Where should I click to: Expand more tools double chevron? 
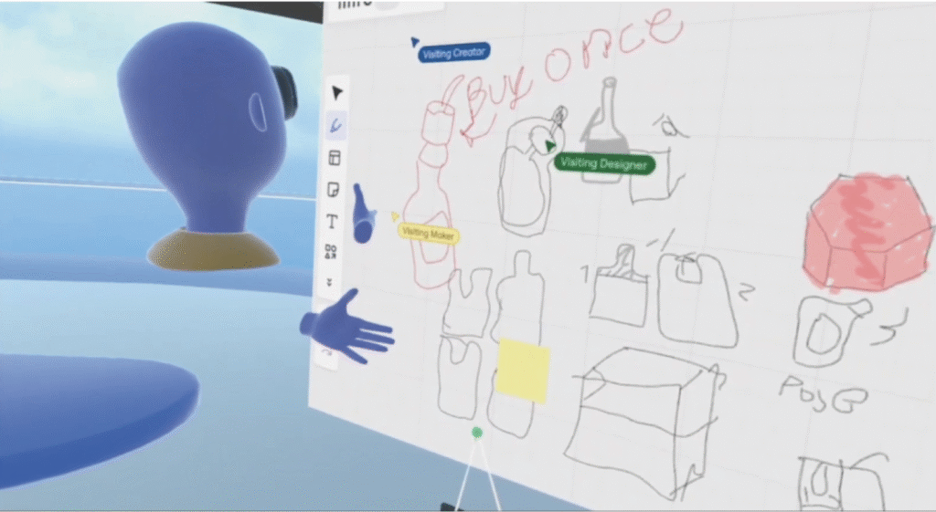329,282
